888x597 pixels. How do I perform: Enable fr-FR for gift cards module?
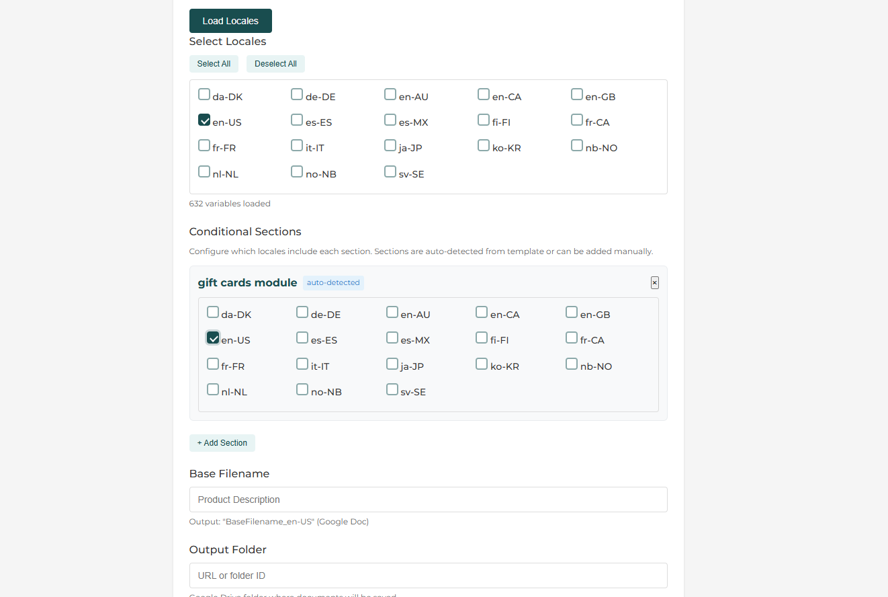point(213,364)
